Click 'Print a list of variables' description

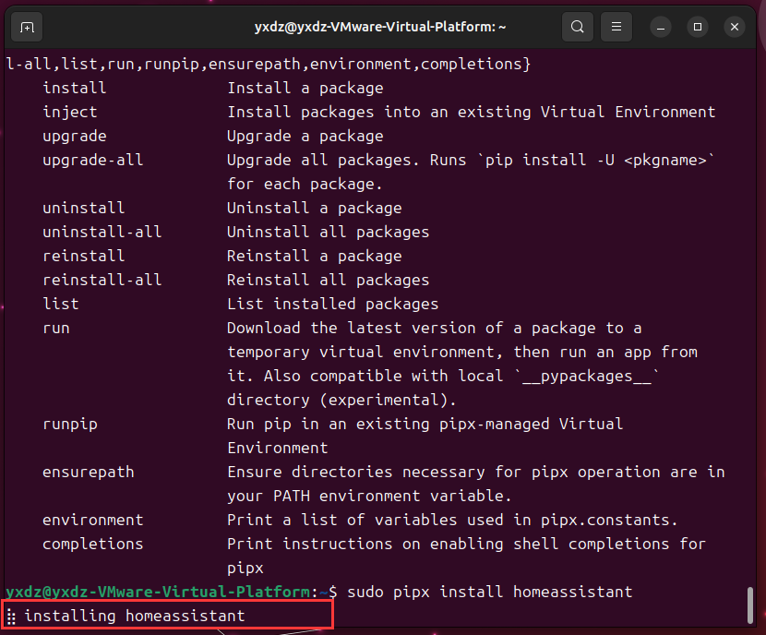point(452,520)
